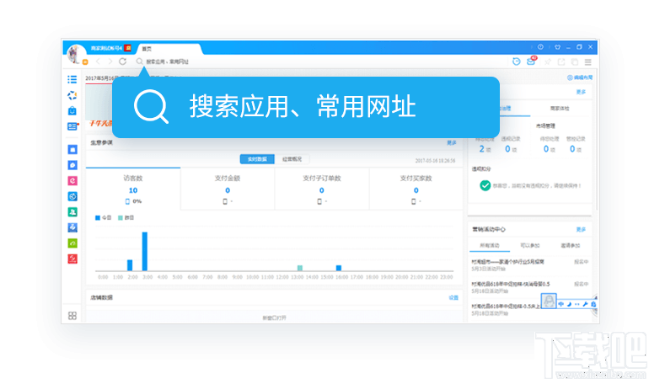Click the scrollbar at right window edge
Image resolution: width=649 pixels, height=379 pixels.
click(597, 141)
